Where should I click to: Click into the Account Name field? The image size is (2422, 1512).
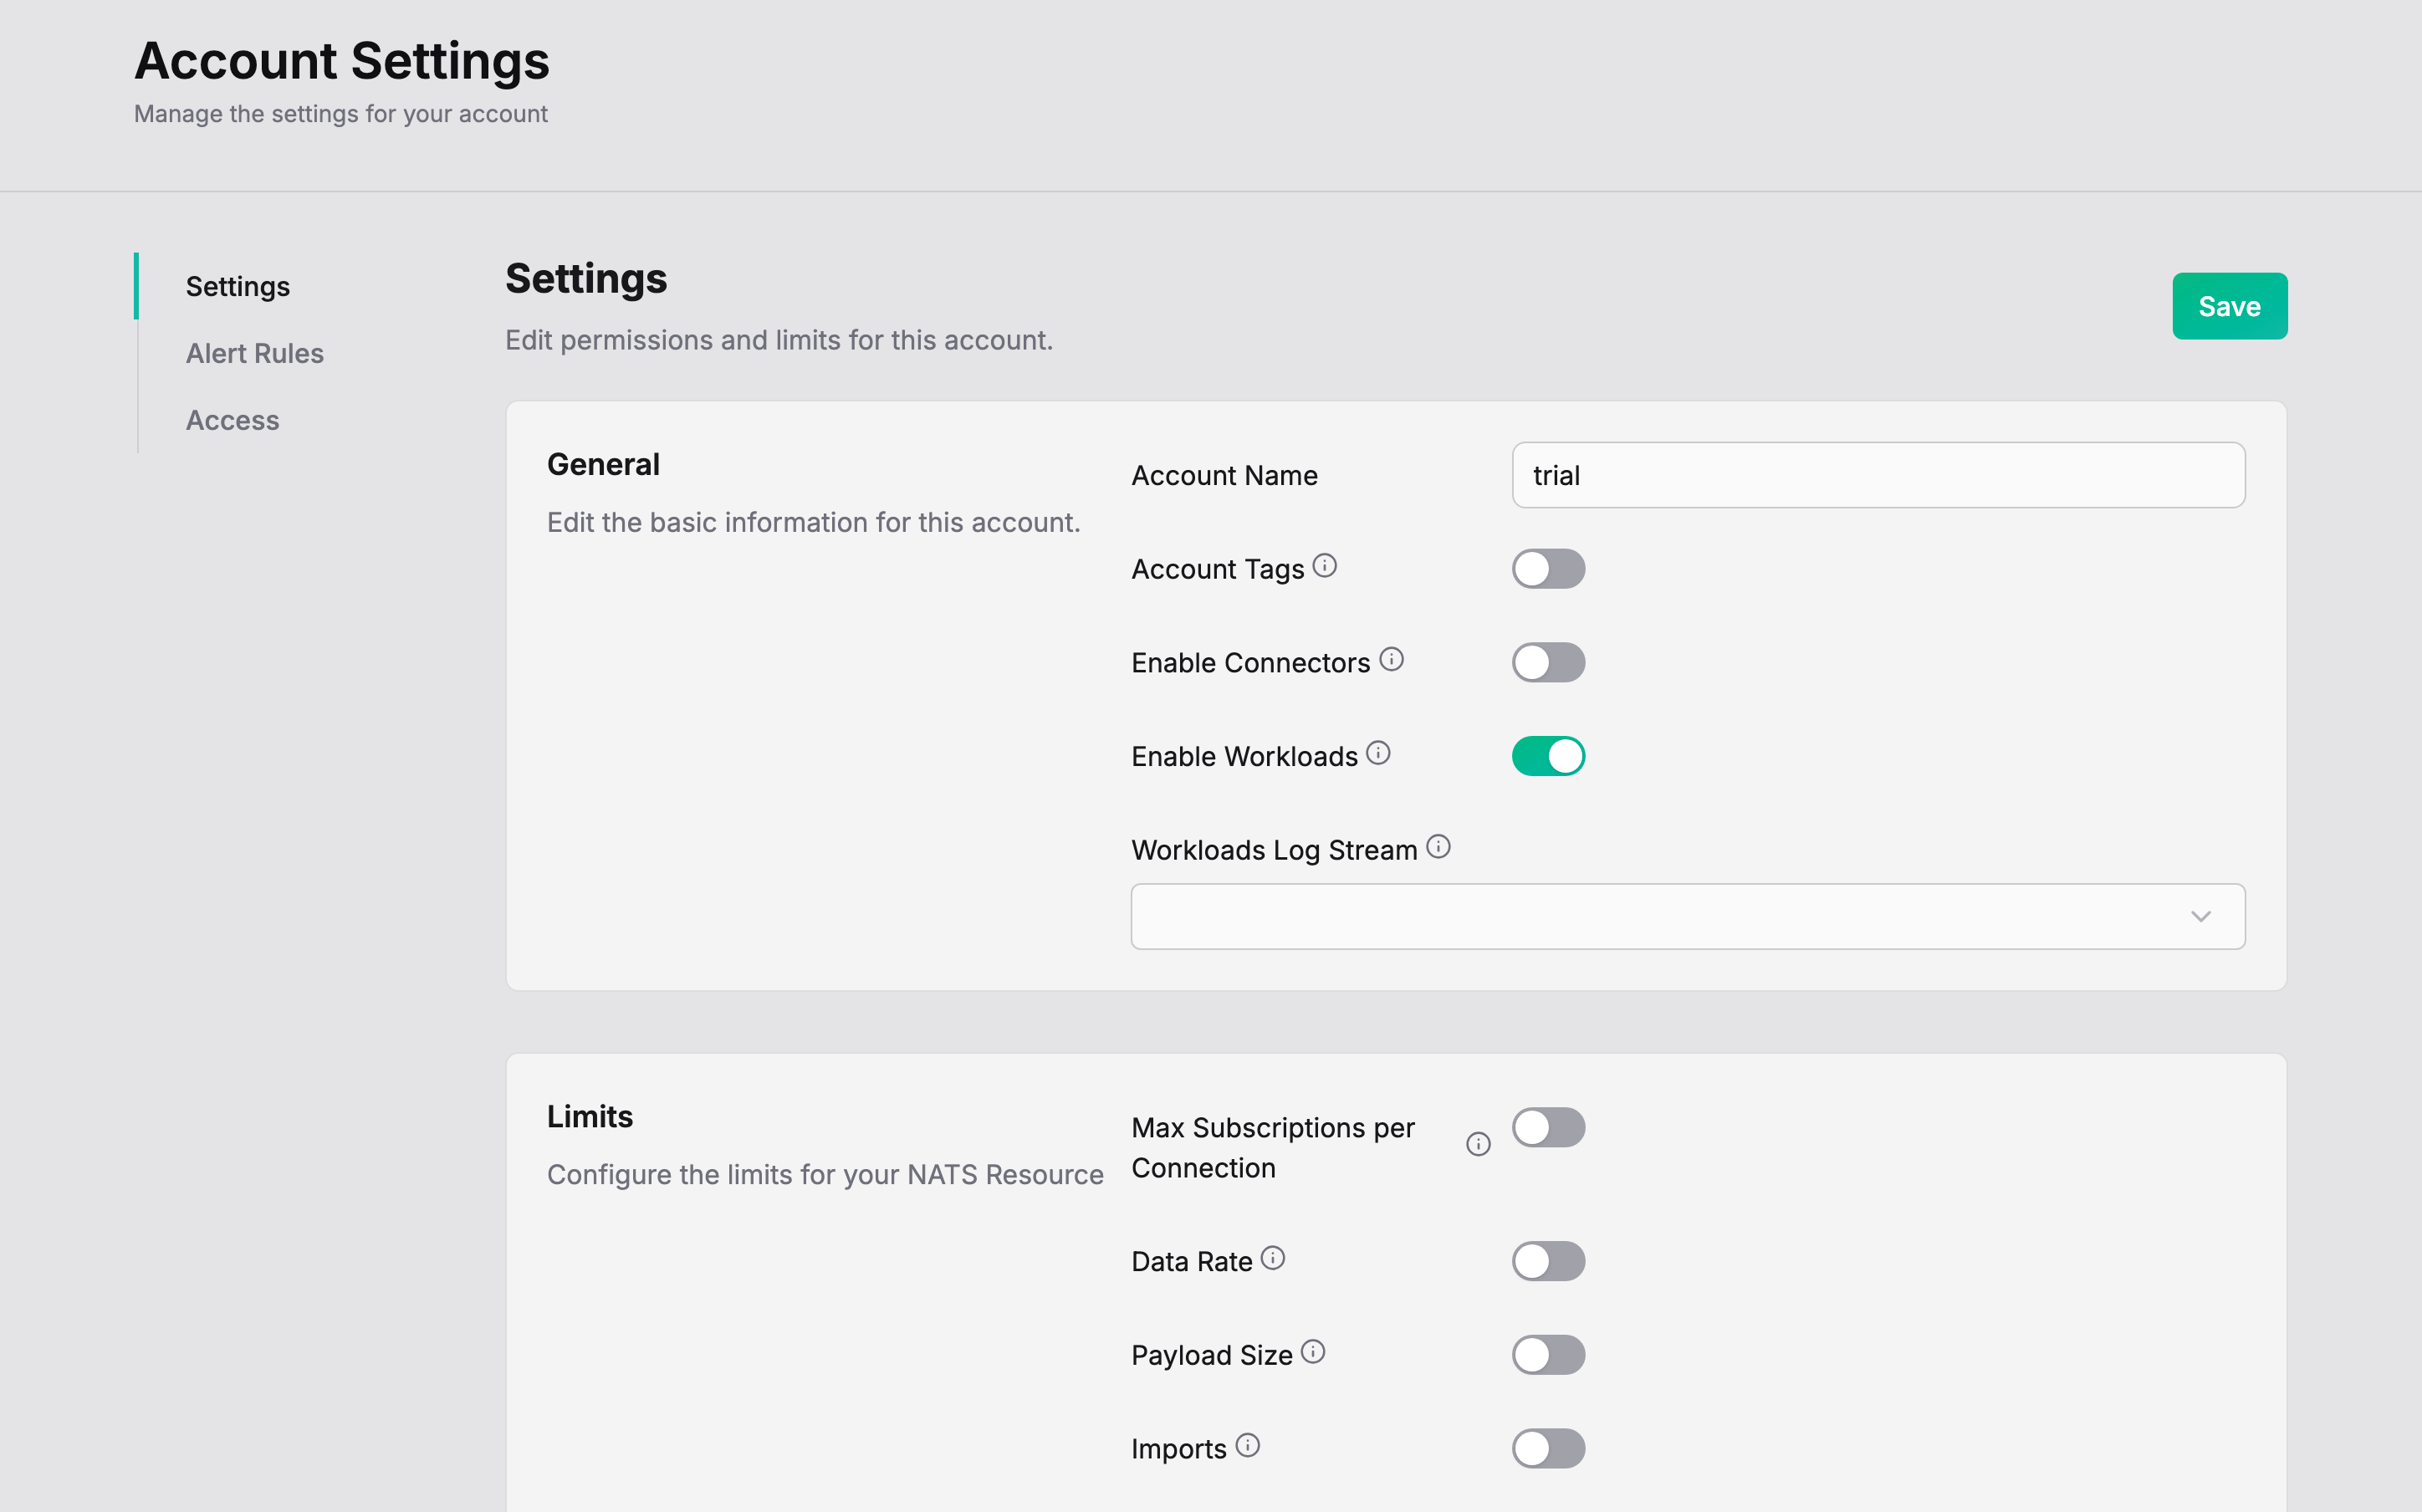coord(1878,475)
